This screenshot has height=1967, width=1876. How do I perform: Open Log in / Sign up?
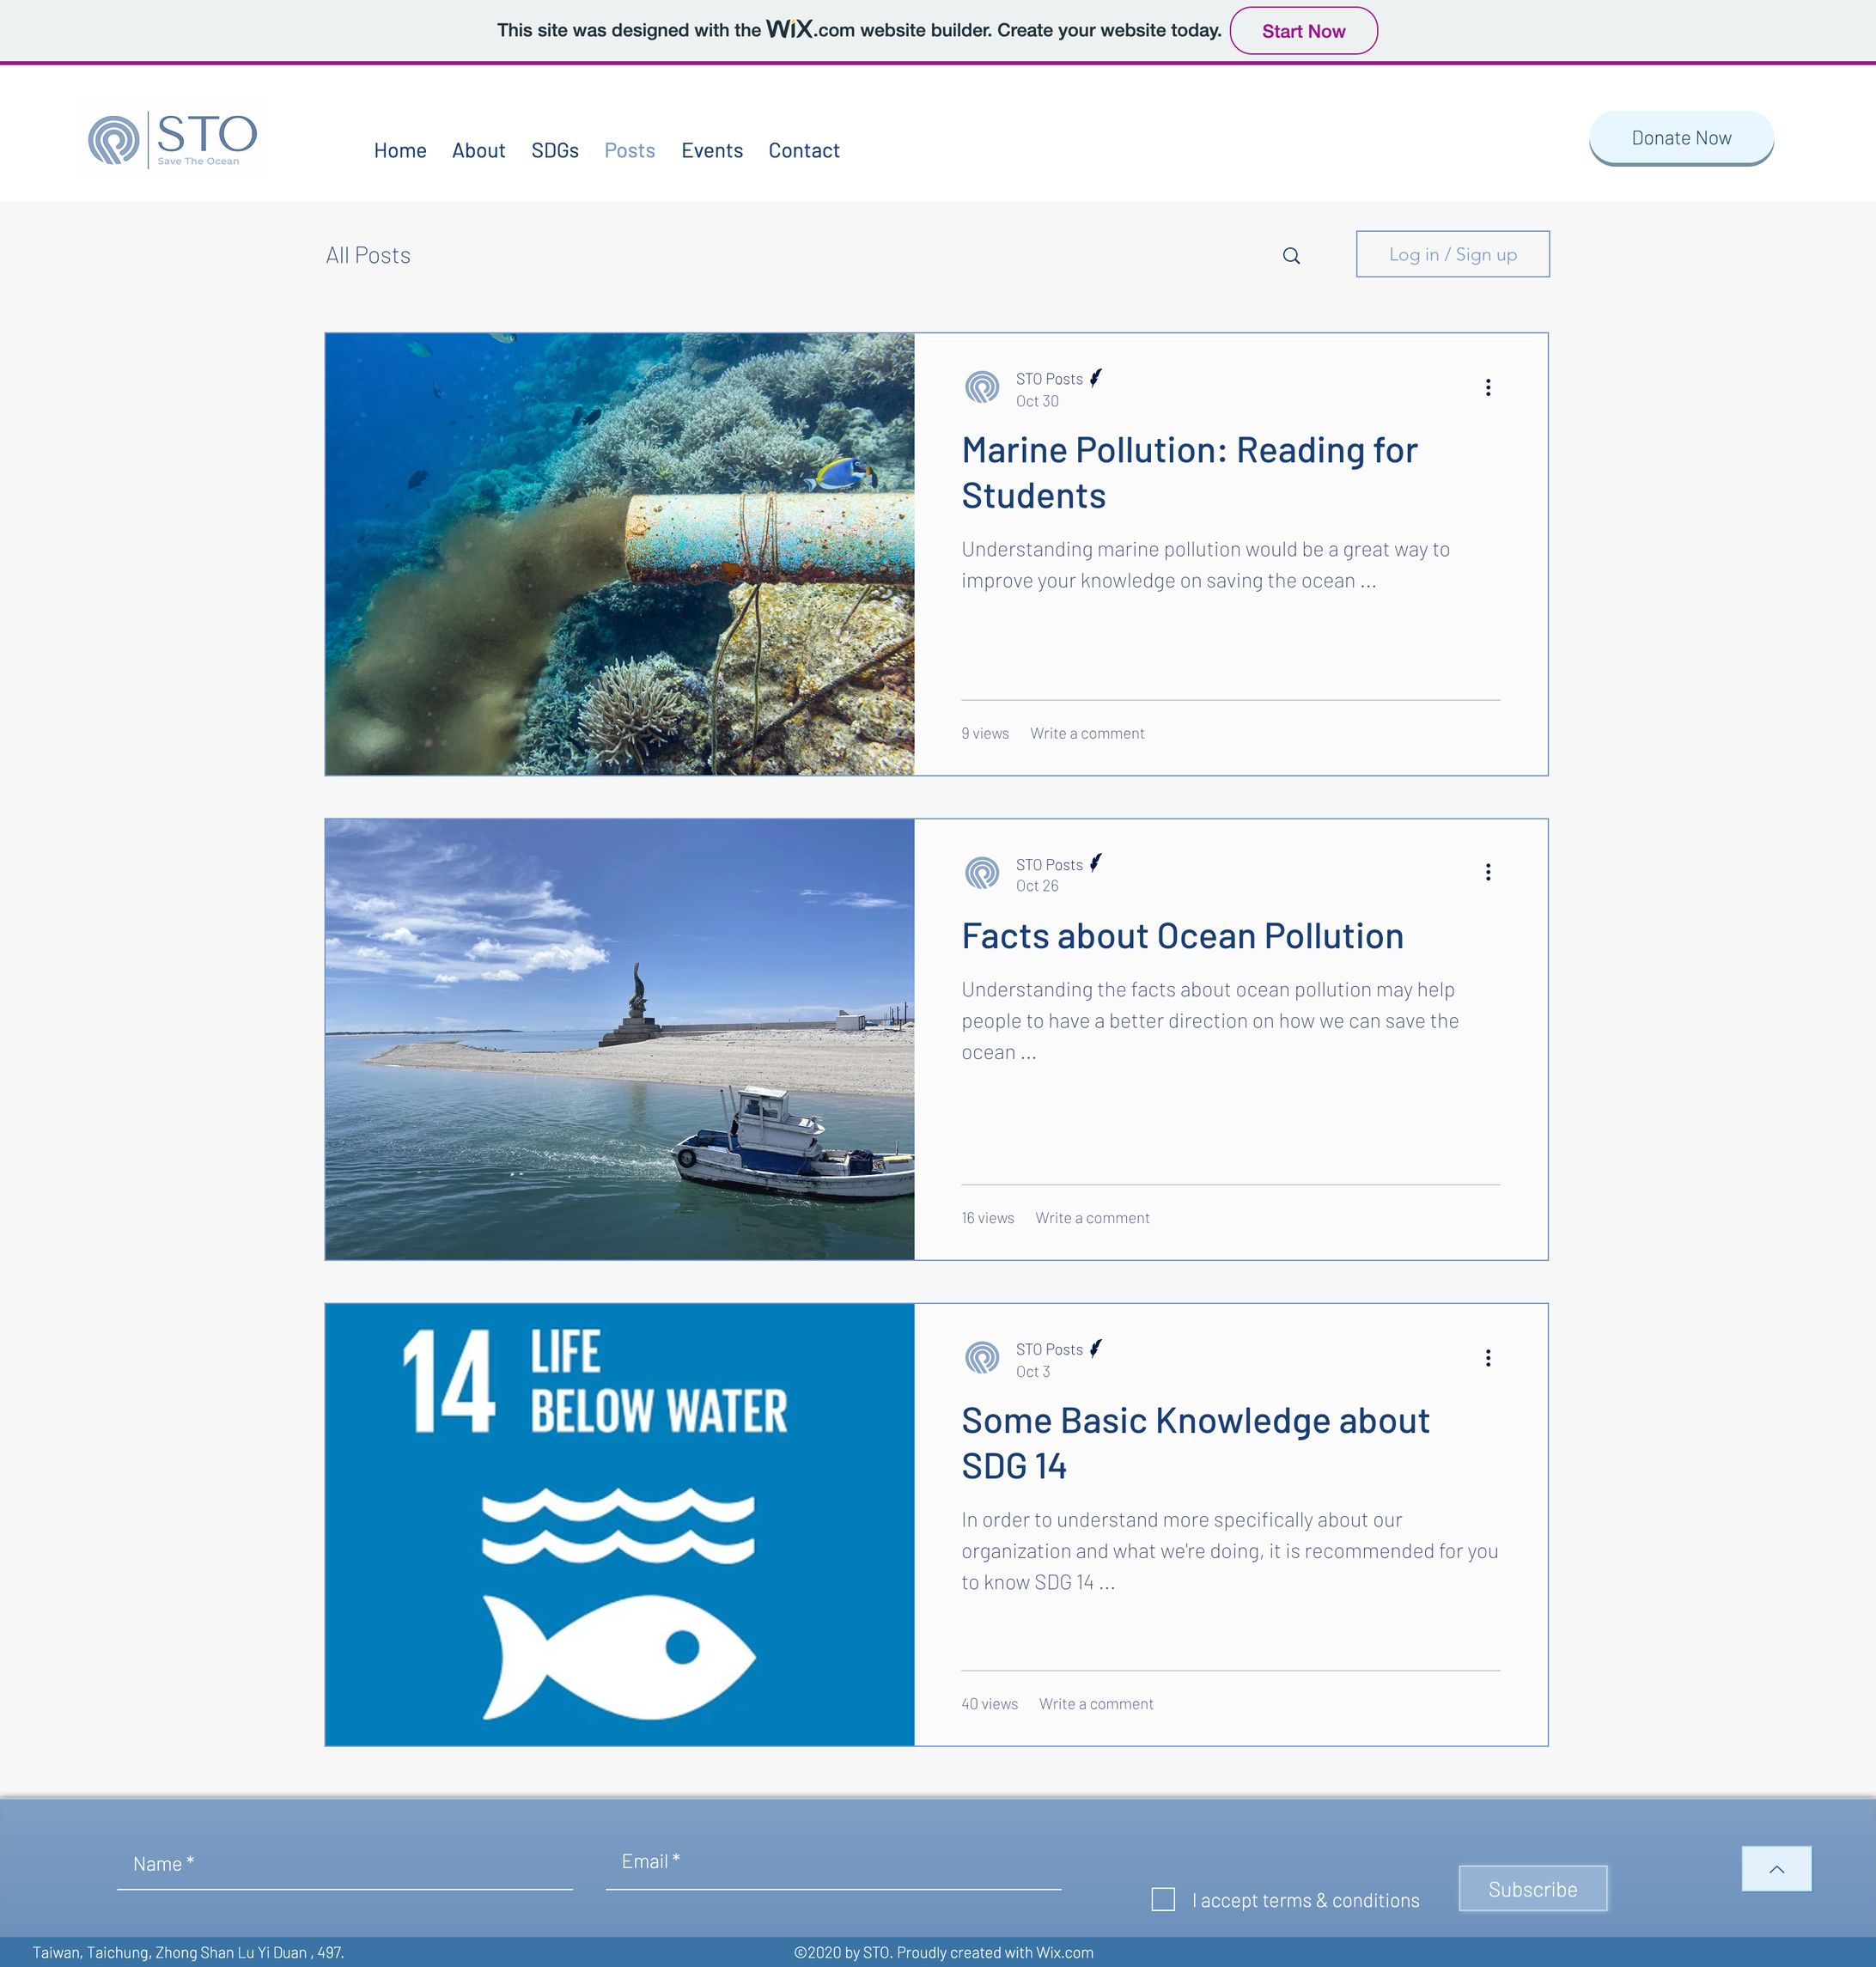coord(1452,254)
